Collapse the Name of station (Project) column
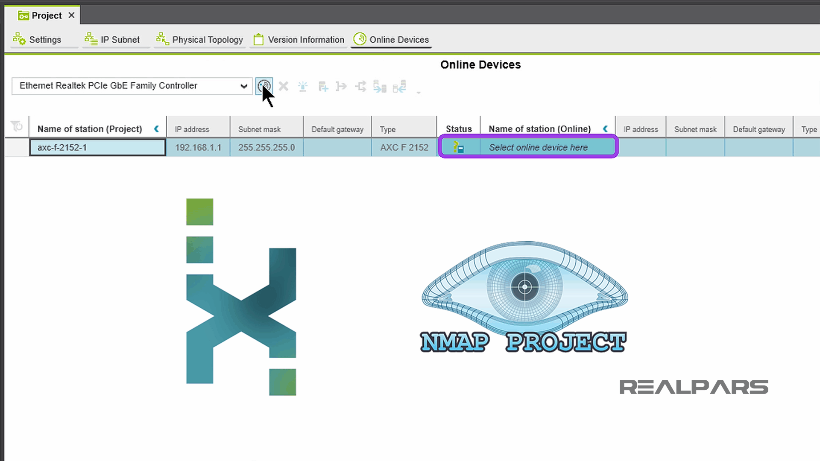Viewport: 820px width, 461px height. [156, 128]
